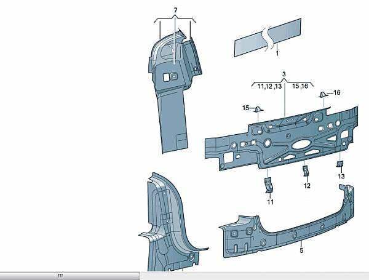Select callout number 12 below the bracket
Viewport: 369px width, 280px height.
click(x=306, y=185)
